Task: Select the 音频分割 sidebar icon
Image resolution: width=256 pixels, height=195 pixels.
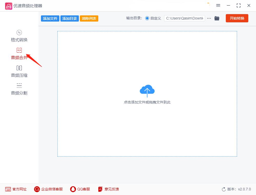Action: (19, 85)
